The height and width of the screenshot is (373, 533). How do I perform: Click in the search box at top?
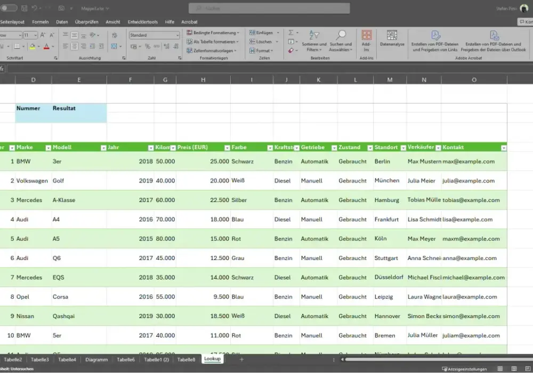point(269,8)
